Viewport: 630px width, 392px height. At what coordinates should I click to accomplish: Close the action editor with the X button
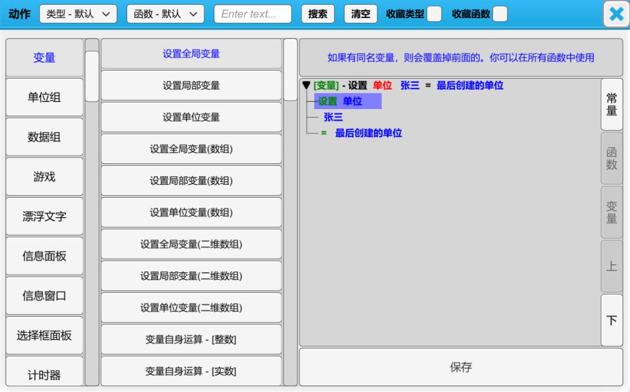tap(616, 14)
